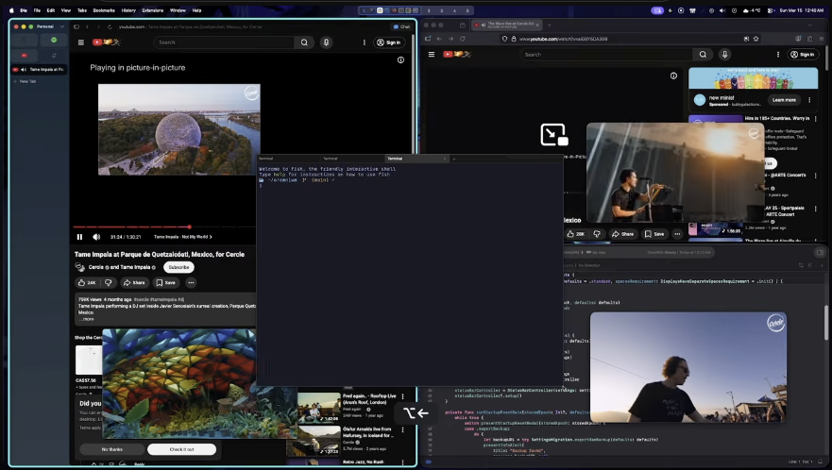Click the code editor vertical scrollbar
Image resolution: width=832 pixels, height=470 pixels.
(x=826, y=323)
